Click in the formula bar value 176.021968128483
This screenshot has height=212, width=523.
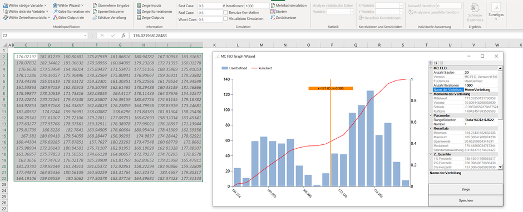click(x=150, y=36)
